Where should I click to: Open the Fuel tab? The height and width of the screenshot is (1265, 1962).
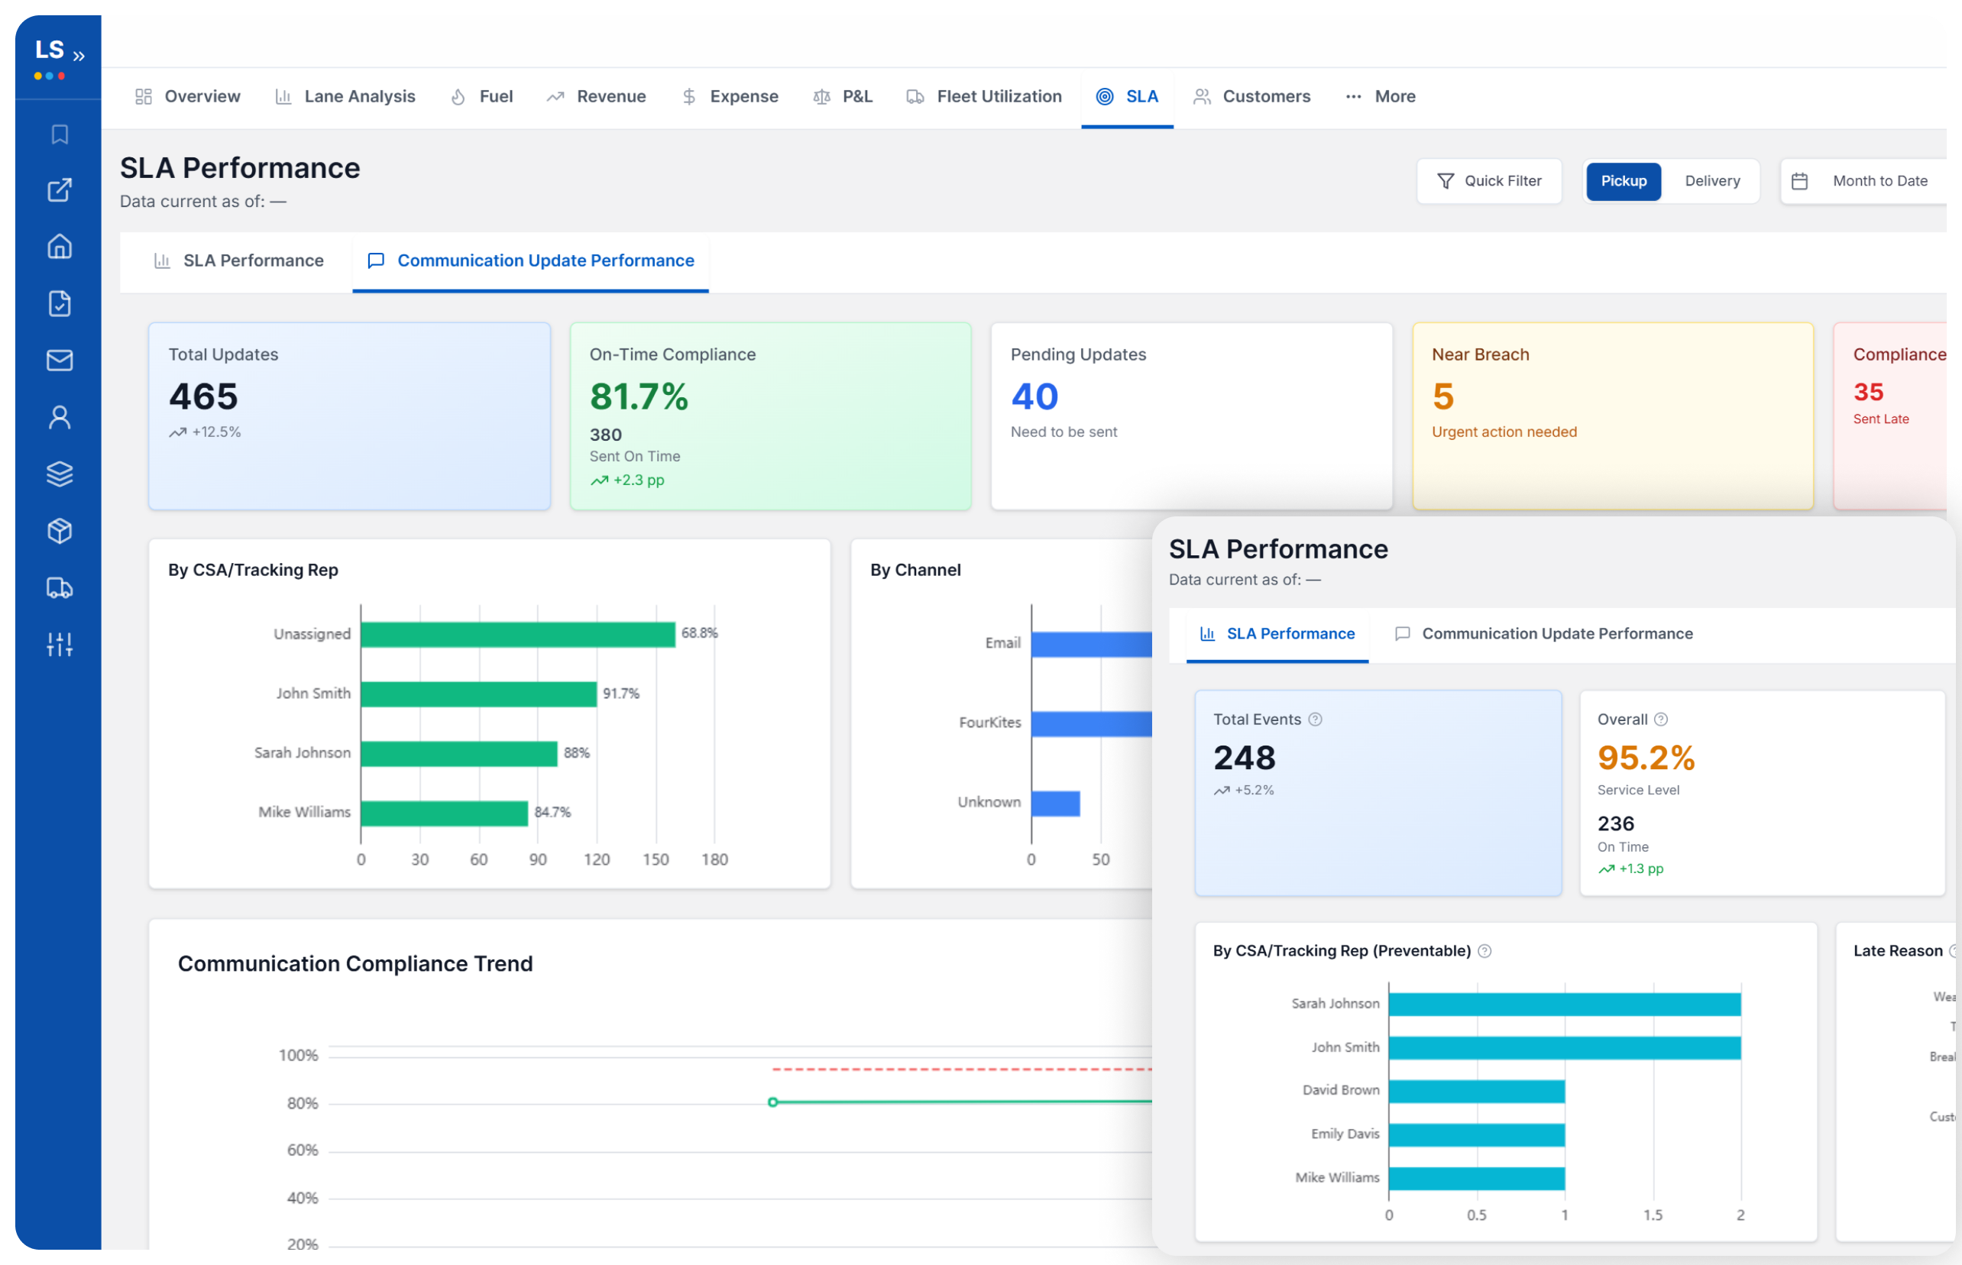[481, 96]
